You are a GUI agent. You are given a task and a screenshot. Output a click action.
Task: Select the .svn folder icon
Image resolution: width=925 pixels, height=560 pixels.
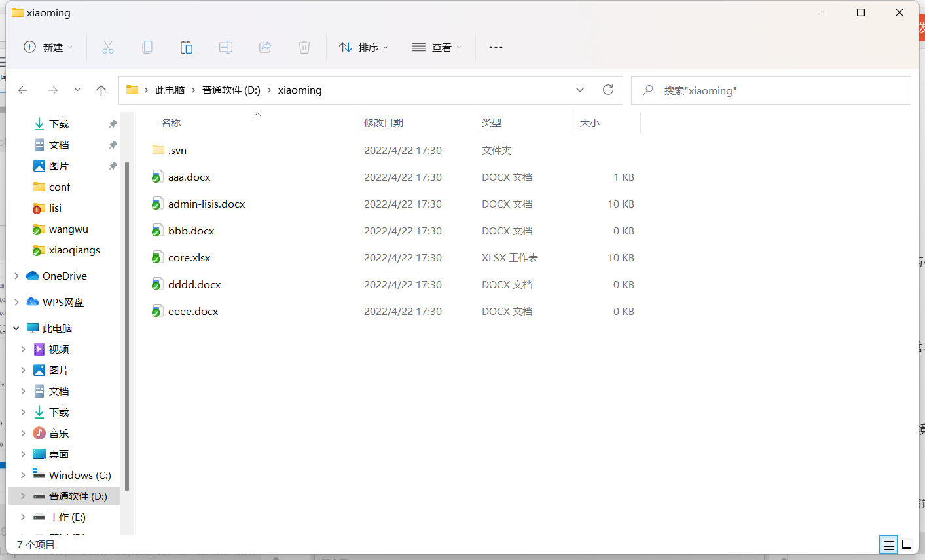[x=158, y=150]
